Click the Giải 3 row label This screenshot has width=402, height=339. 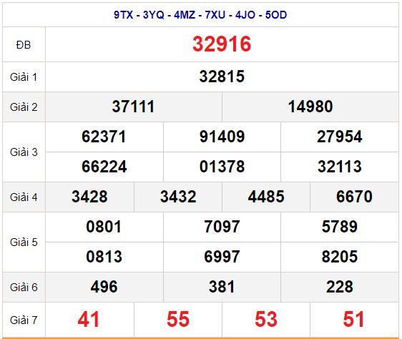[x=24, y=152]
